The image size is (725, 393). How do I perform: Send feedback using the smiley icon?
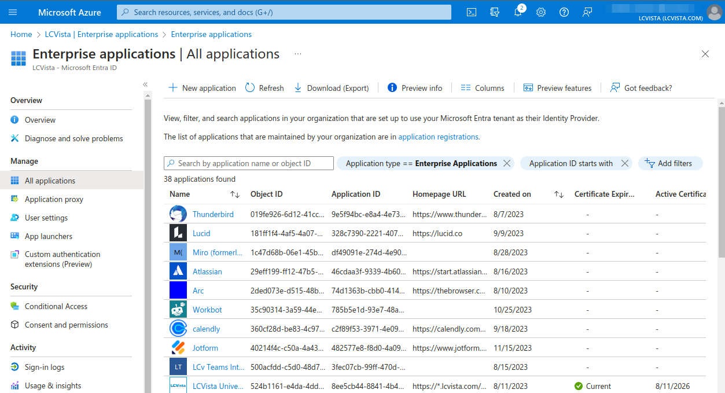(587, 12)
